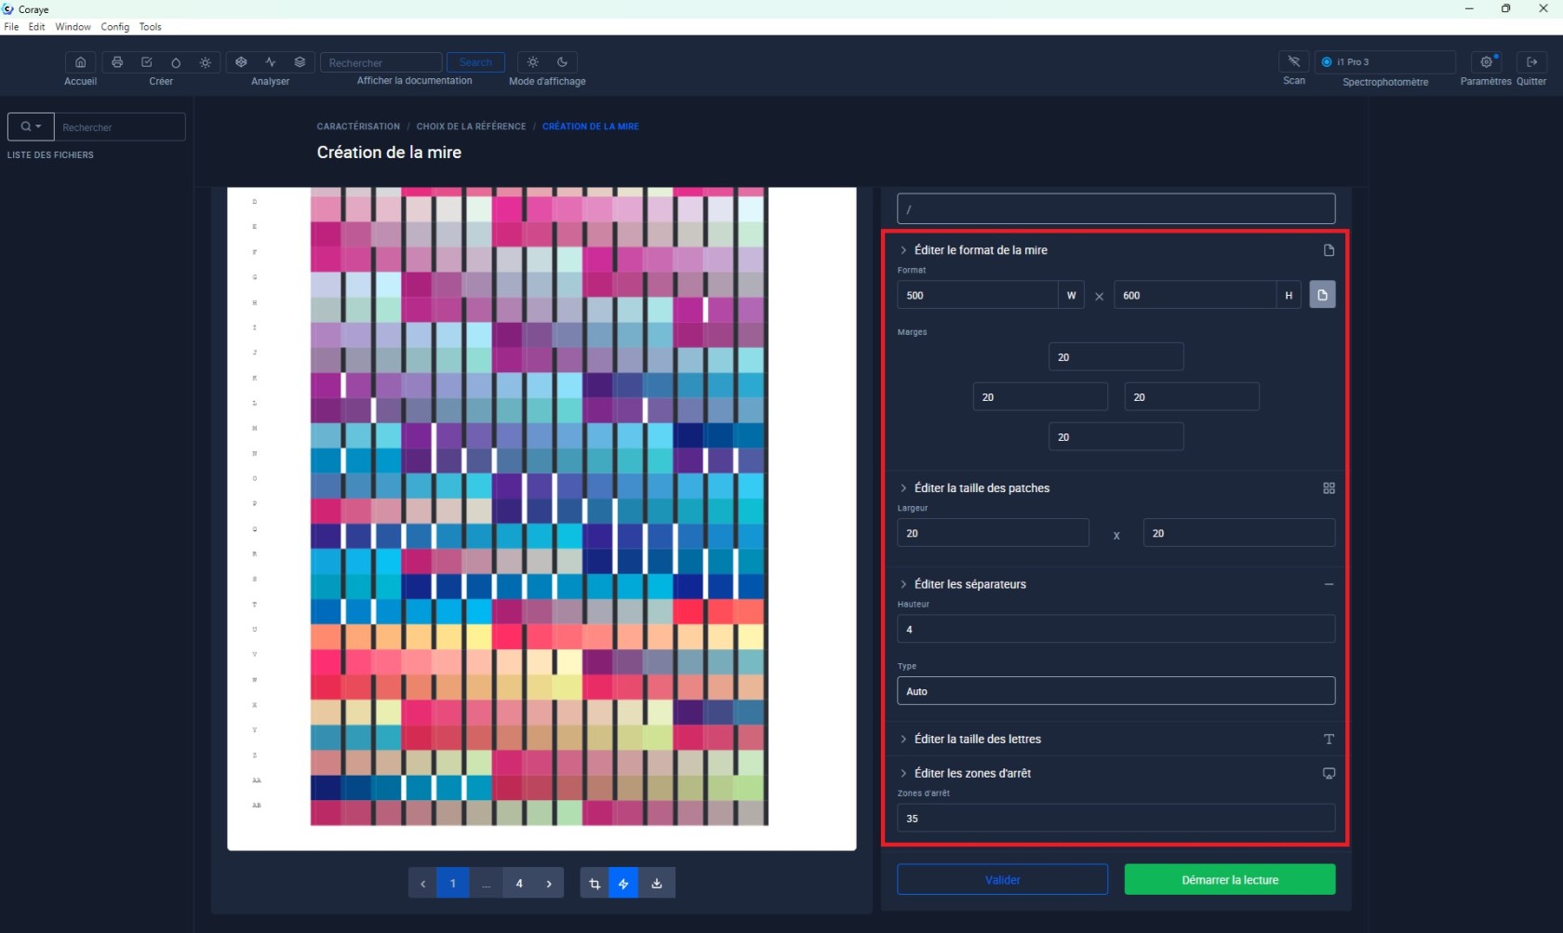Toggle the lightning bolt button below the chart
This screenshot has width=1563, height=933.
click(x=623, y=884)
